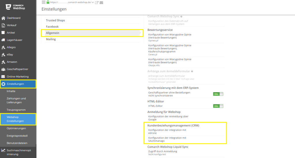Click the Suchmaschinenoptimierung chart icon
295x158 pixels.
[x=3, y=150]
